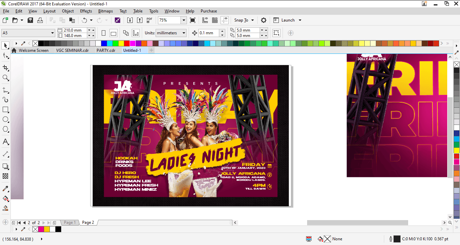This screenshot has width=460, height=245.
Task: Select the Pick tool in the toolbox
Action: (5, 45)
